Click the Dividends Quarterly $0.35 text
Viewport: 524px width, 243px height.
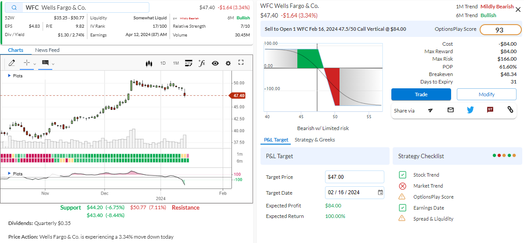(40, 223)
